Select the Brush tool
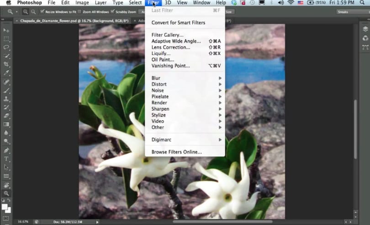 (x=6, y=90)
